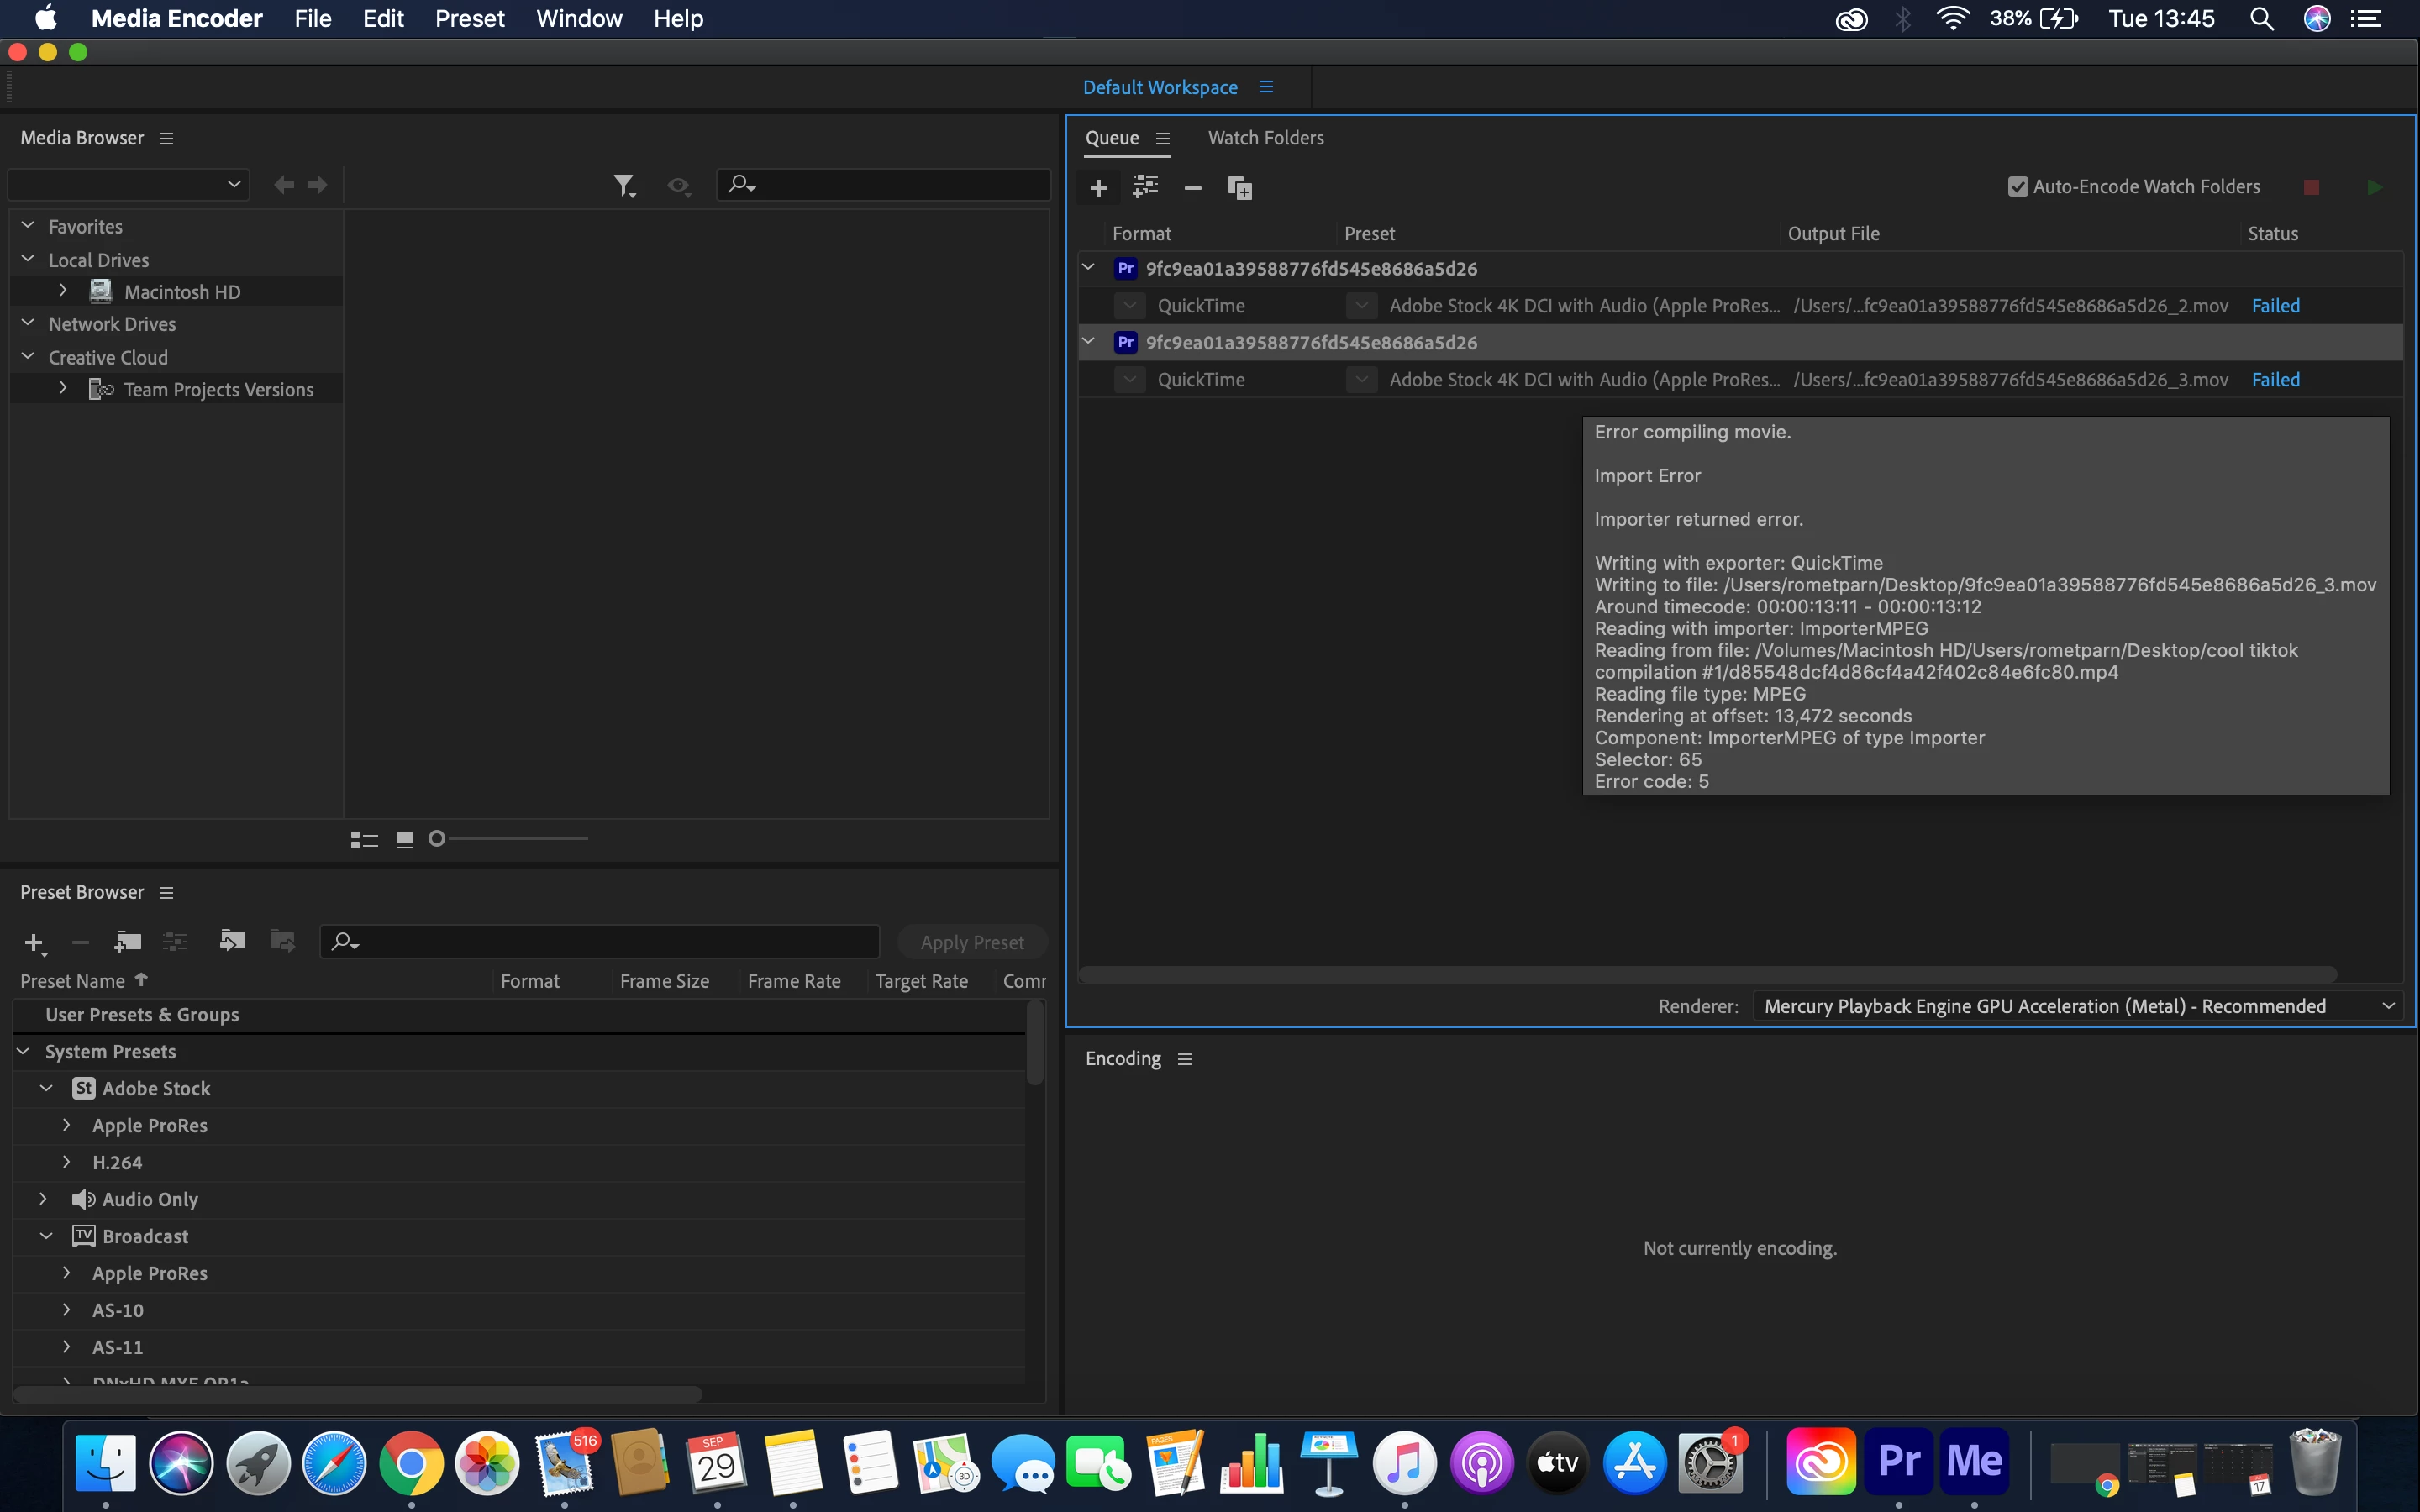The image size is (2420, 1512).
Task: Open format dropdown for the _2.mov output
Action: [x=1130, y=306]
